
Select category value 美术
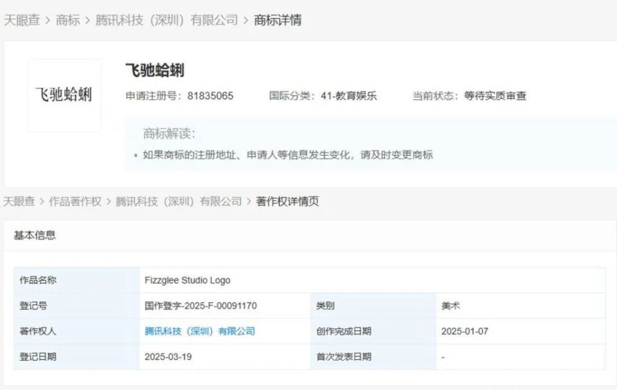pyautogui.click(x=451, y=305)
